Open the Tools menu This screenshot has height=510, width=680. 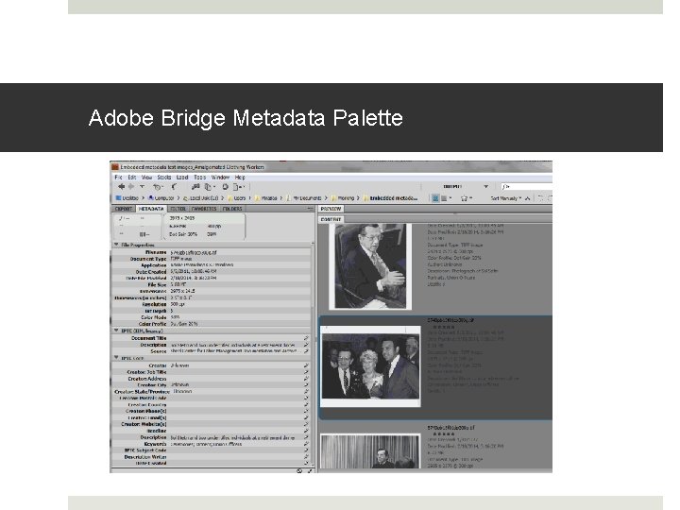pyautogui.click(x=199, y=178)
